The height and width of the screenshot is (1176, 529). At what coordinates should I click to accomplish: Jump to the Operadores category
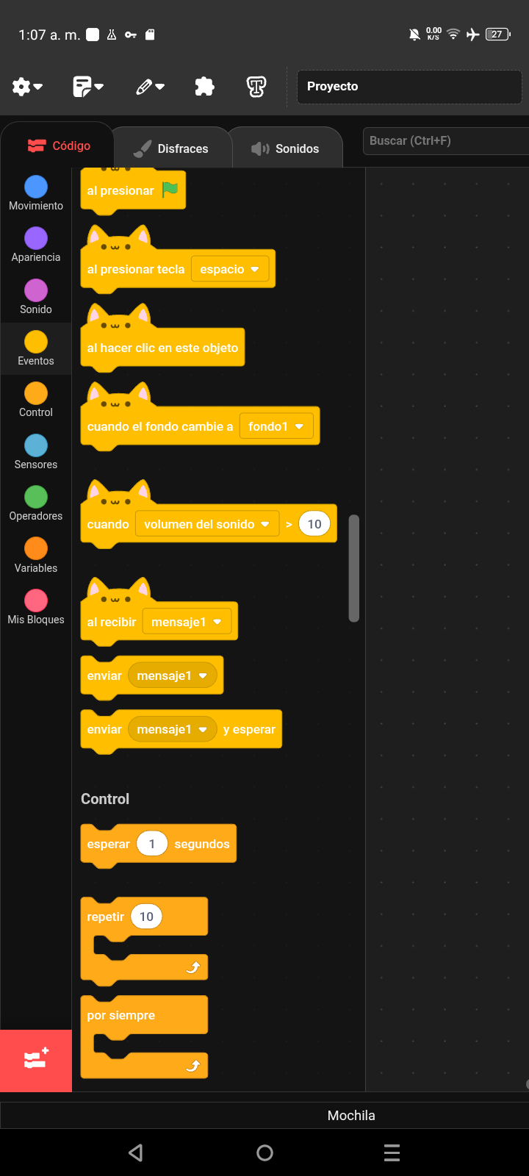(36, 503)
